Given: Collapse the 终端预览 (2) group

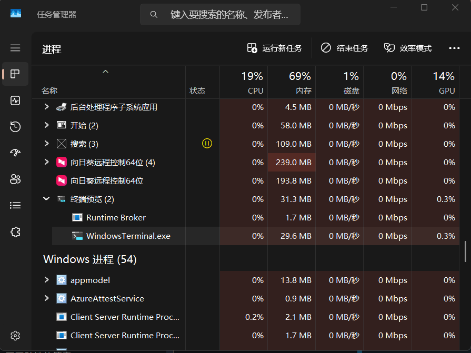Looking at the screenshot, I should 46,198.
